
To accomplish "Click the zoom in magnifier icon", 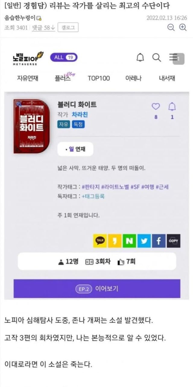I will 183,28.
